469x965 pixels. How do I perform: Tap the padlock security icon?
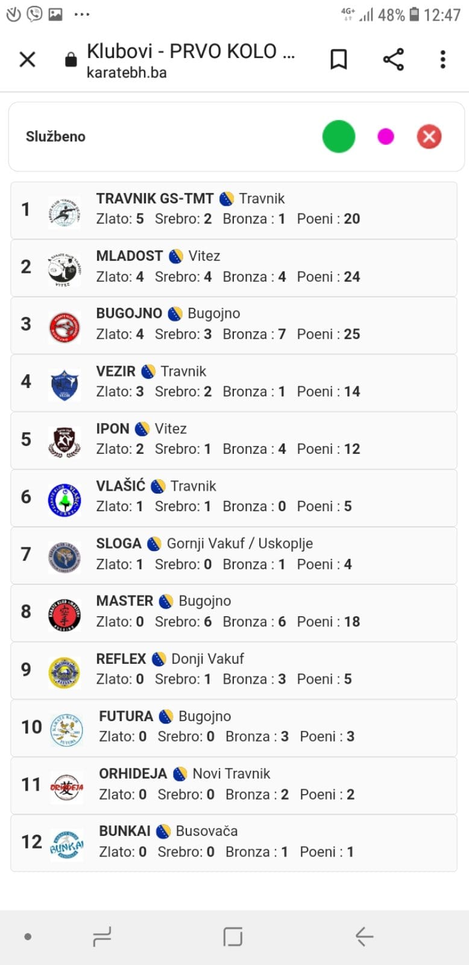coord(71,59)
